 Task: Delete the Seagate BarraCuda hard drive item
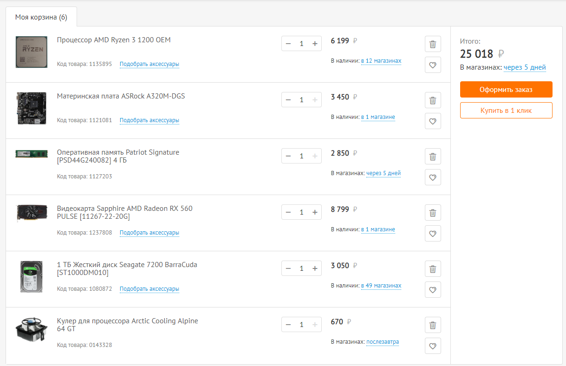click(x=433, y=269)
